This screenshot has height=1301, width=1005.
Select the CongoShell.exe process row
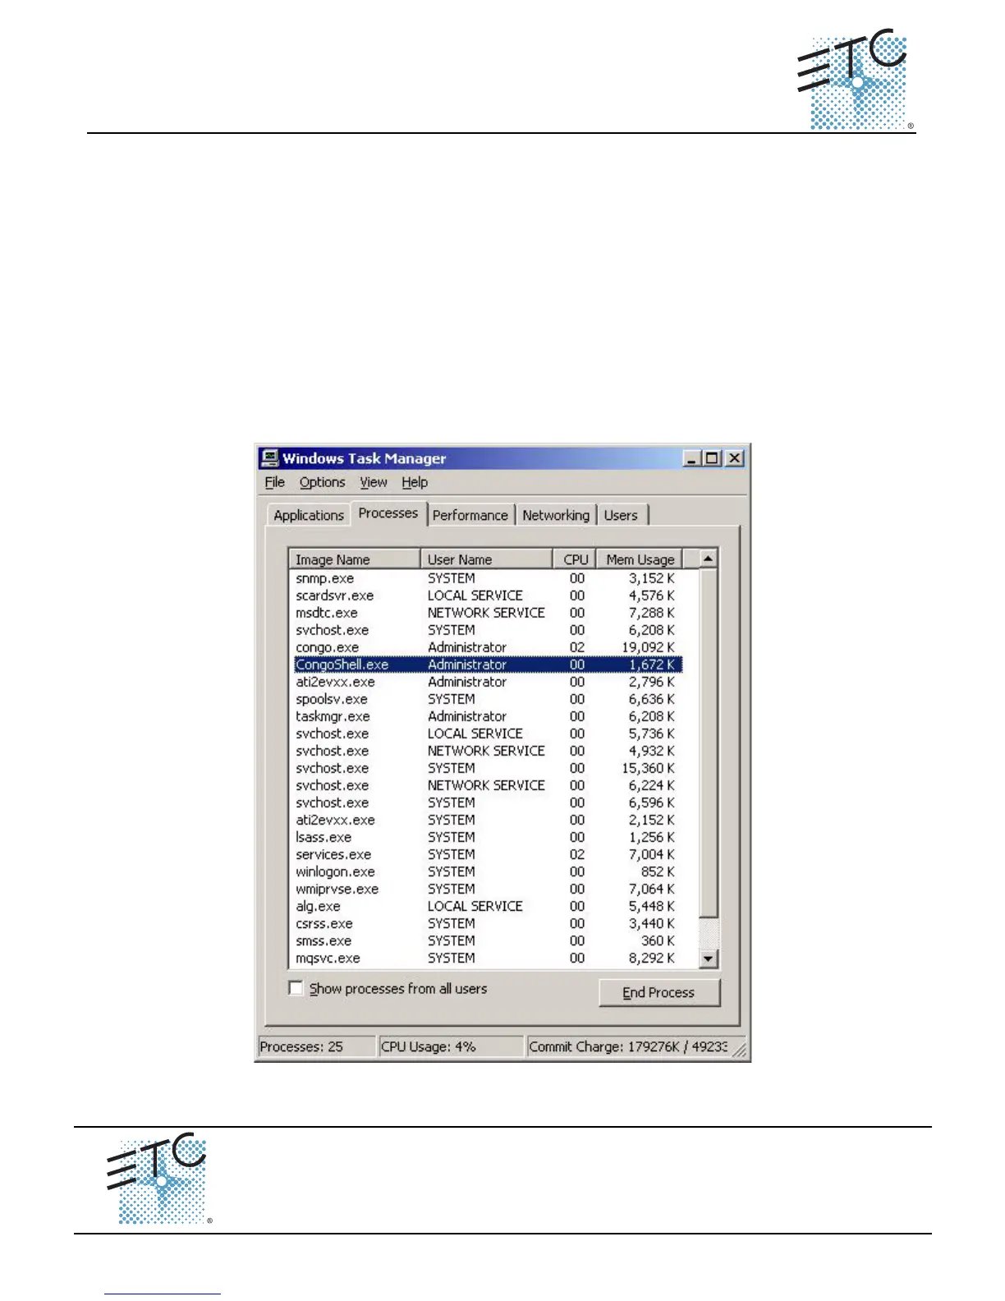coord(486,664)
